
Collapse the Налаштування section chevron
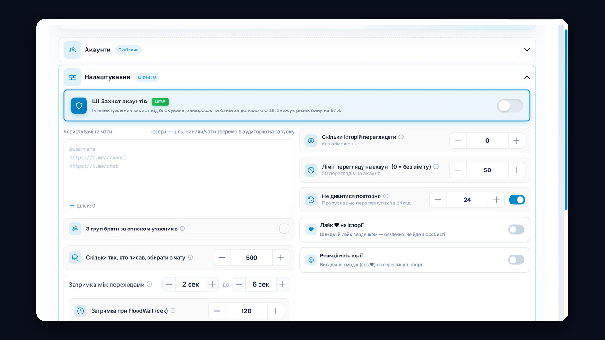527,77
